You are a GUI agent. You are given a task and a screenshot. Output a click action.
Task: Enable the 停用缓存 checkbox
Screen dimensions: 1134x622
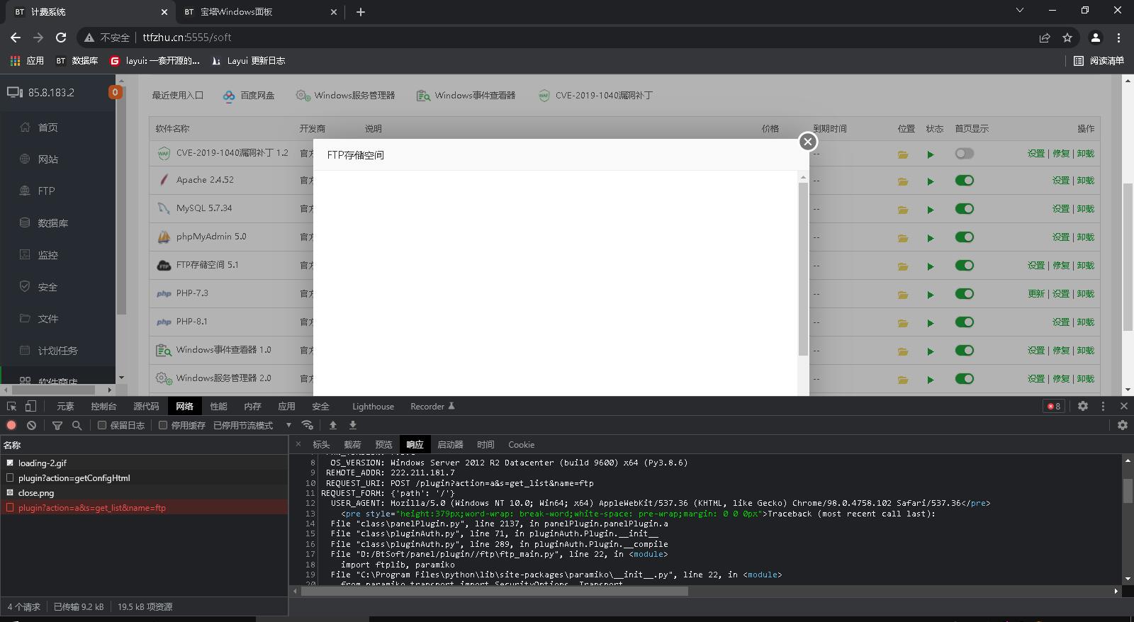click(163, 425)
